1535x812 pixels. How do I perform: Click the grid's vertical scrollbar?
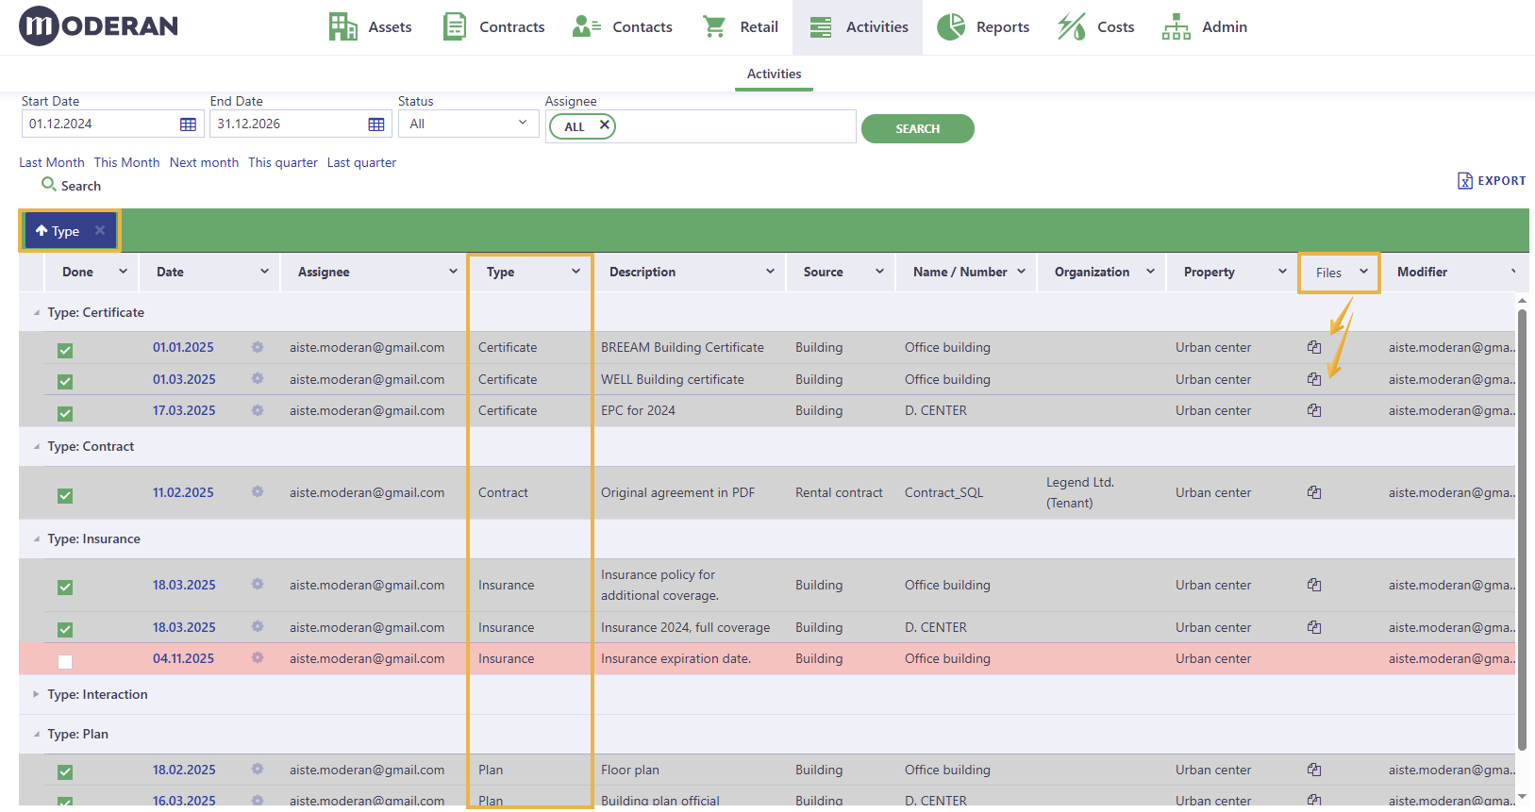pyautogui.click(x=1522, y=528)
